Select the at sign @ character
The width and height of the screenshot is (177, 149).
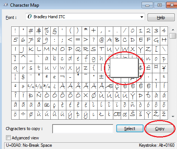(101, 40)
